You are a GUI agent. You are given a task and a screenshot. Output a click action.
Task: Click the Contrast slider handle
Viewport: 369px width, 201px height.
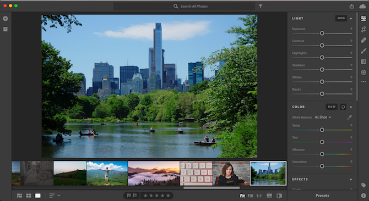(322, 45)
